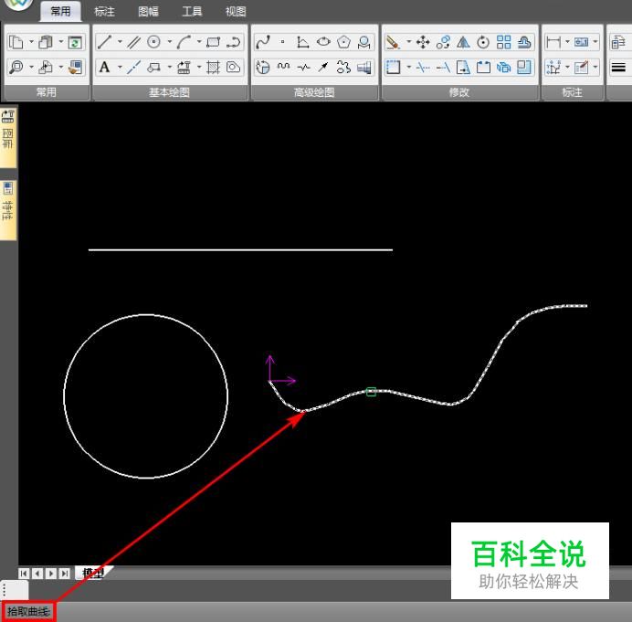Open the 图库 side panel tab

7,137
